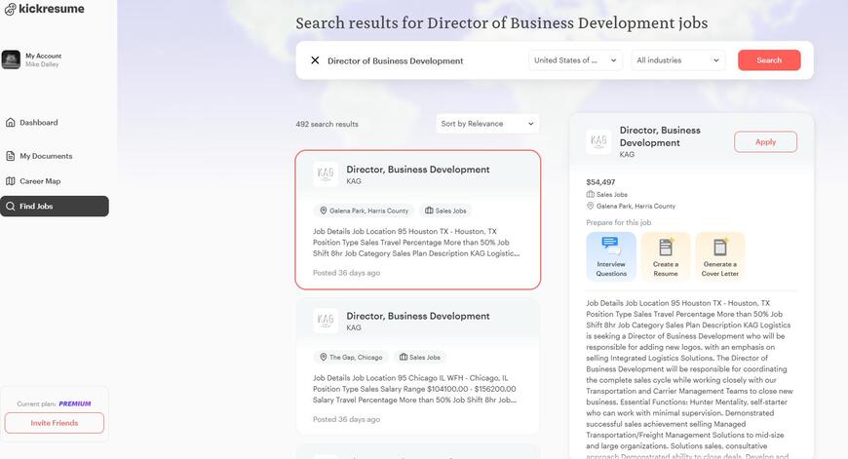Select Find Jobs in sidebar
The image size is (848, 459).
[54, 206]
